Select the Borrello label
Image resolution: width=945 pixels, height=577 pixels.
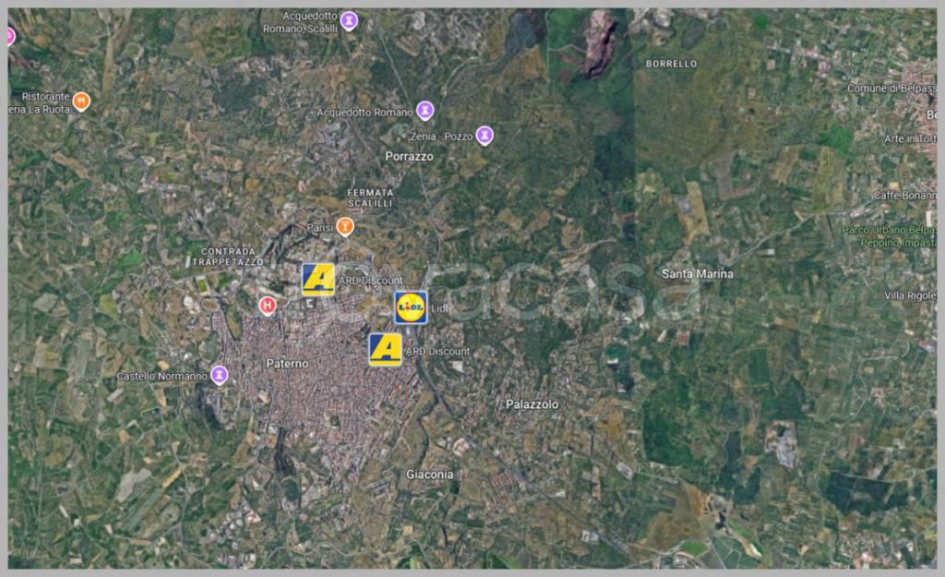672,64
